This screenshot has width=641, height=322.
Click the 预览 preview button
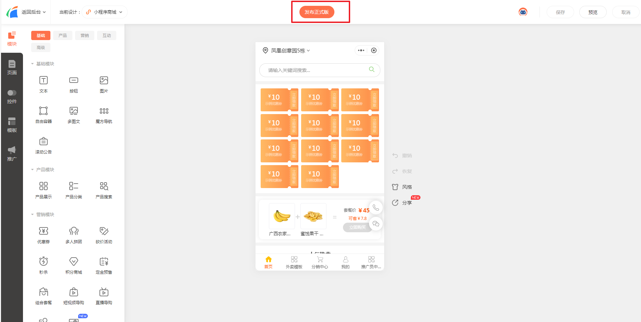[593, 12]
